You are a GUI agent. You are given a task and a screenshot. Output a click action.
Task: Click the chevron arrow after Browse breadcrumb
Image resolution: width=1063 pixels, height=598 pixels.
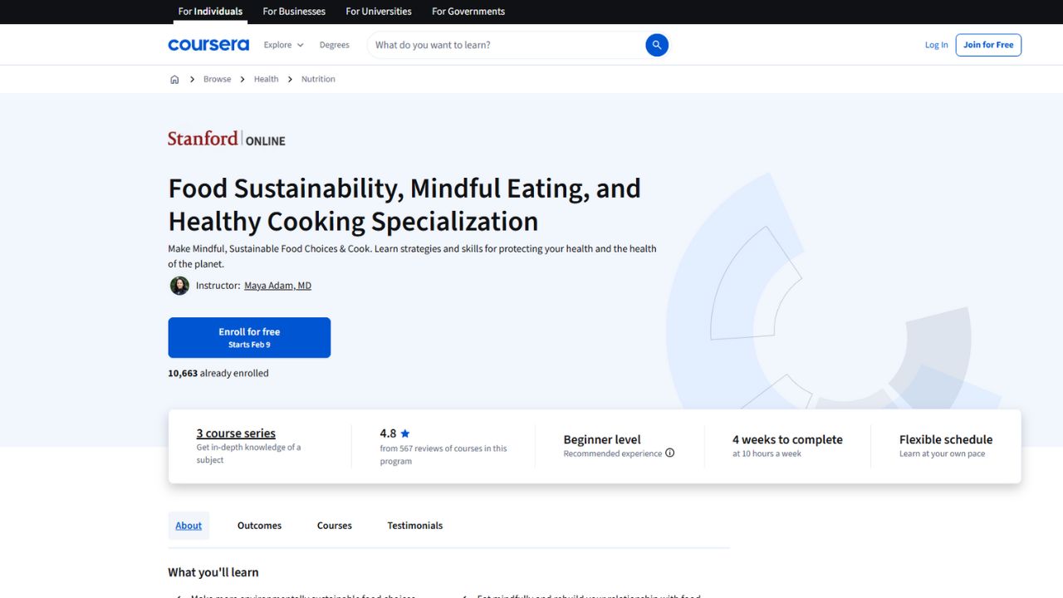click(242, 79)
